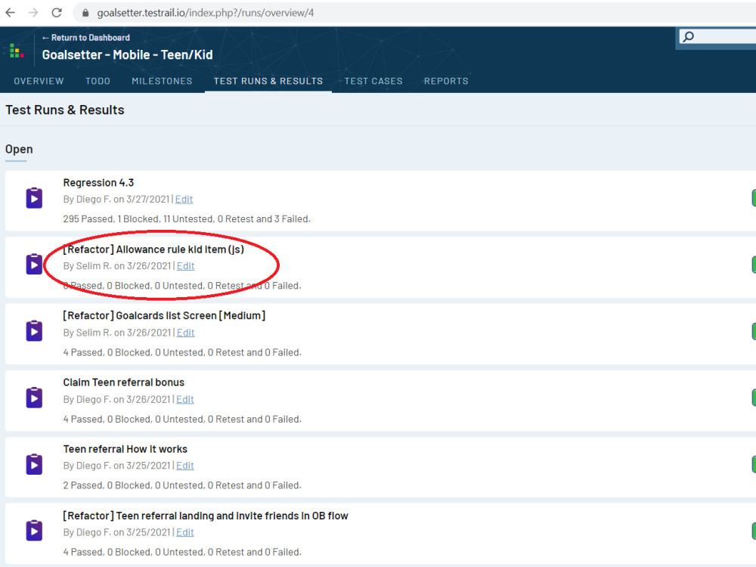Click '2 Passed, 0 Blocked' summary text
756x567 pixels.
pyautogui.click(x=181, y=485)
